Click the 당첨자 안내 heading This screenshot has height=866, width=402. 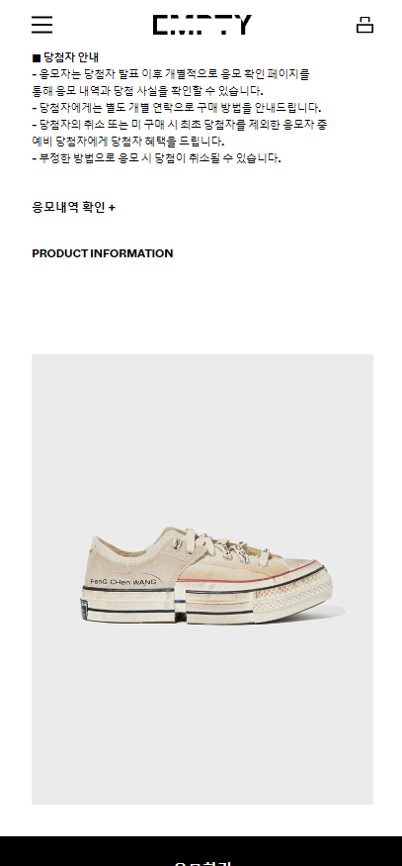tap(71, 57)
